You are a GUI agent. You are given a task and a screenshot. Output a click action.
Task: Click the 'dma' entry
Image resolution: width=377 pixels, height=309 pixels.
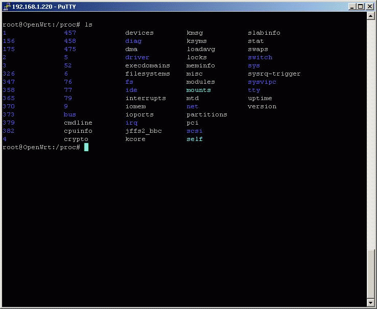[131, 49]
